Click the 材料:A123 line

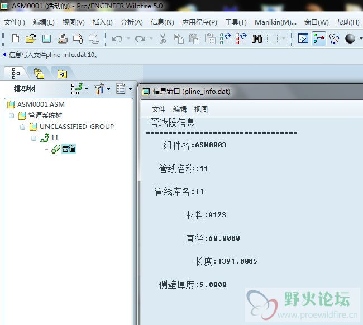(x=206, y=215)
